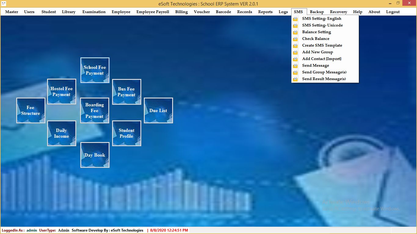Viewport: 417px width, 234px height.
Task: Open the Master menu
Action: (12, 12)
